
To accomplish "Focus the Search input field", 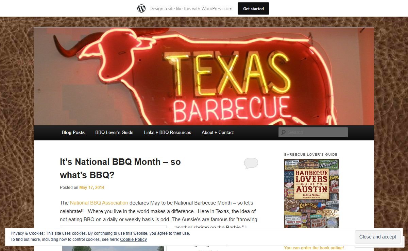I will (313, 132).
